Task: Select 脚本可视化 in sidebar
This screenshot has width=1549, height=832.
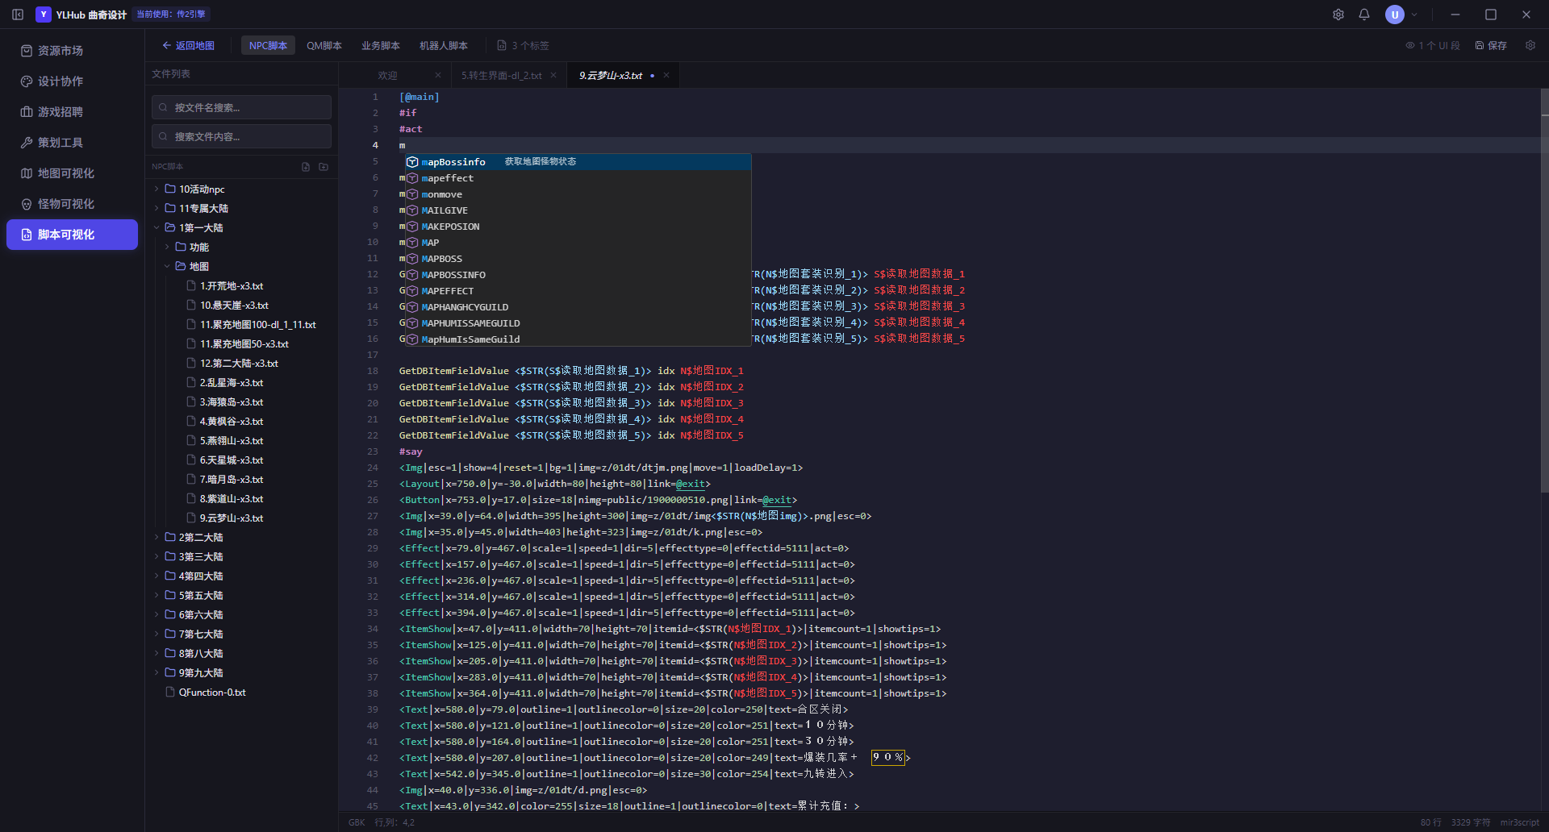Action: point(72,235)
